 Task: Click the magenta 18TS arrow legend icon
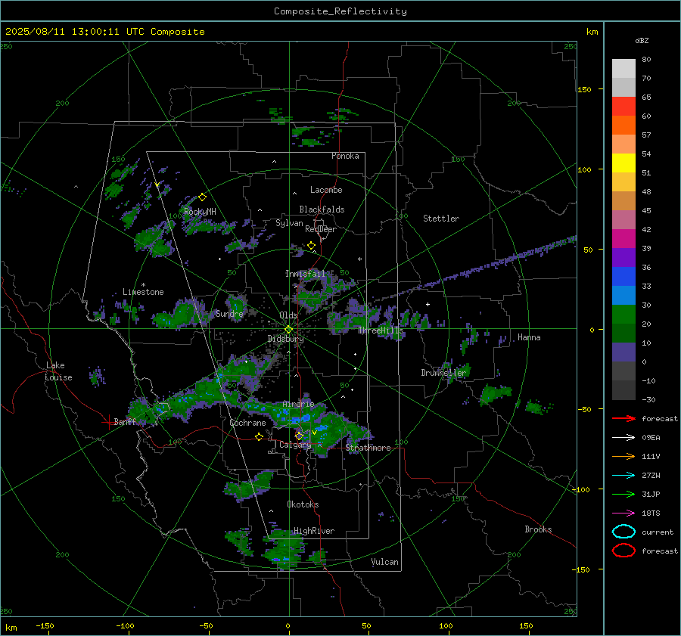coord(623,513)
